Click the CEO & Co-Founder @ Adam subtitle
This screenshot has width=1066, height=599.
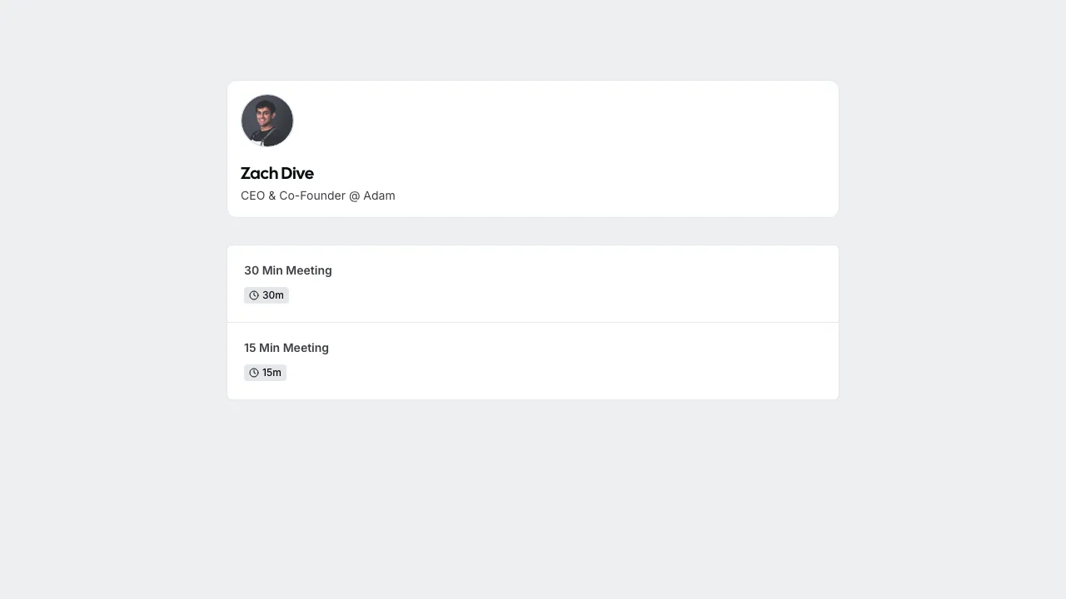coord(317,196)
